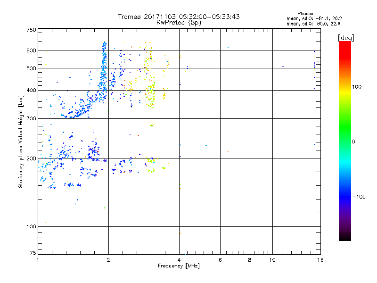377x283 pixels.
Task: Click the Stationary phase Virtual Height axis title
Action: tap(20, 141)
